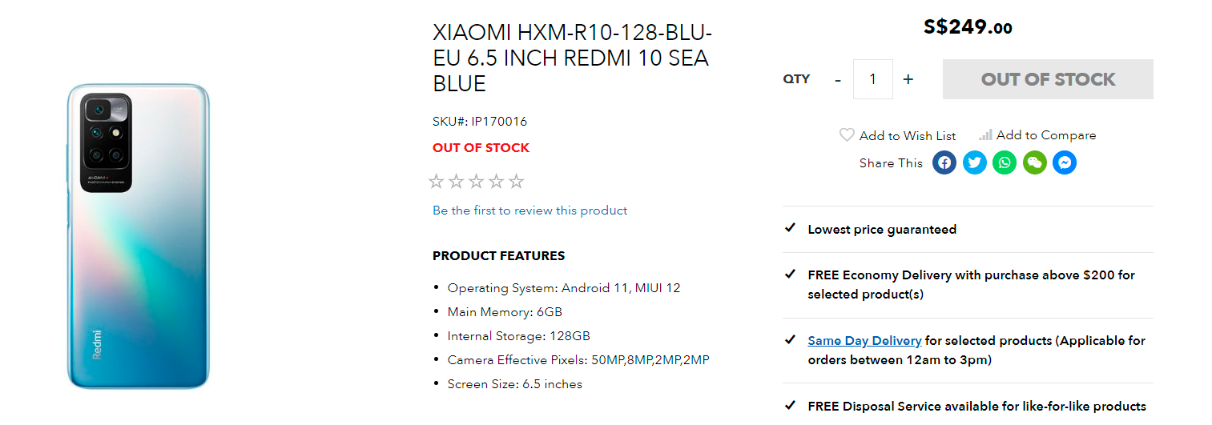Screen dimensions: 1212x425
Task: Click the bar-chart compare icon
Action: point(985,135)
